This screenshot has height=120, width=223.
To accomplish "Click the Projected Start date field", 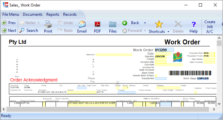I will coord(209,53).
